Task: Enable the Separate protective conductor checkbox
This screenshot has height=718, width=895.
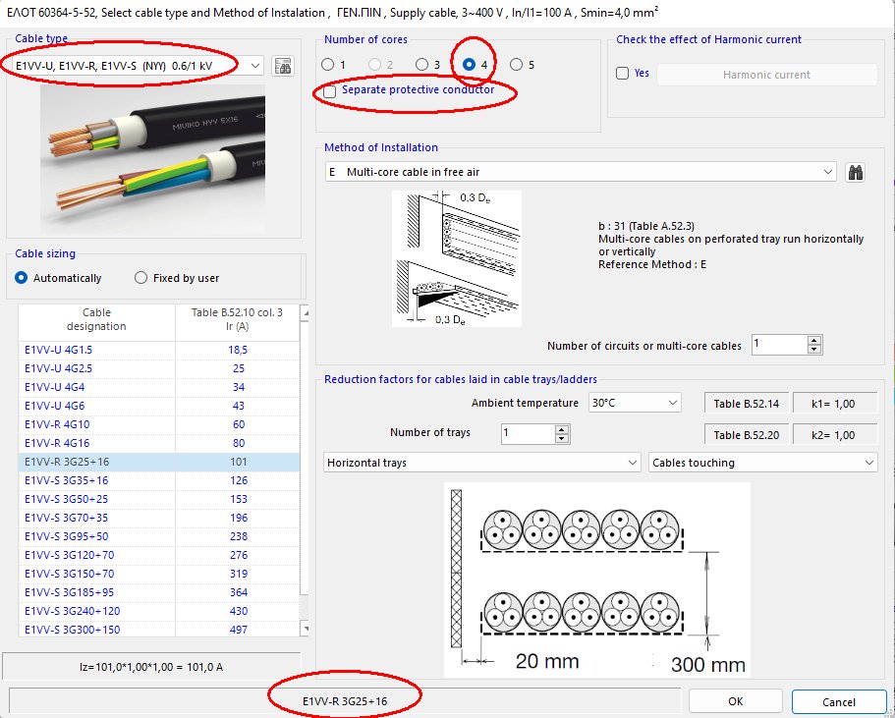Action: (x=331, y=91)
